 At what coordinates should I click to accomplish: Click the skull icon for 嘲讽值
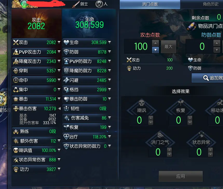(16, 150)
